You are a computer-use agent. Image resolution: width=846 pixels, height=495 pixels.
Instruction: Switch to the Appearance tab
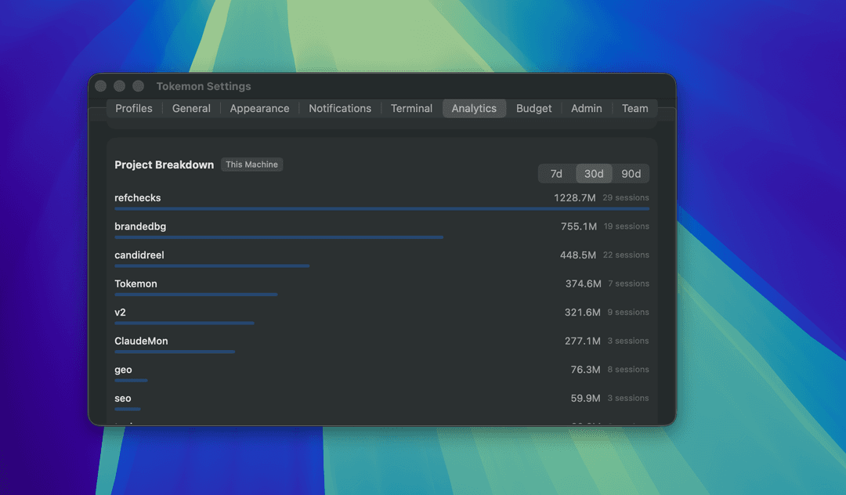click(259, 108)
